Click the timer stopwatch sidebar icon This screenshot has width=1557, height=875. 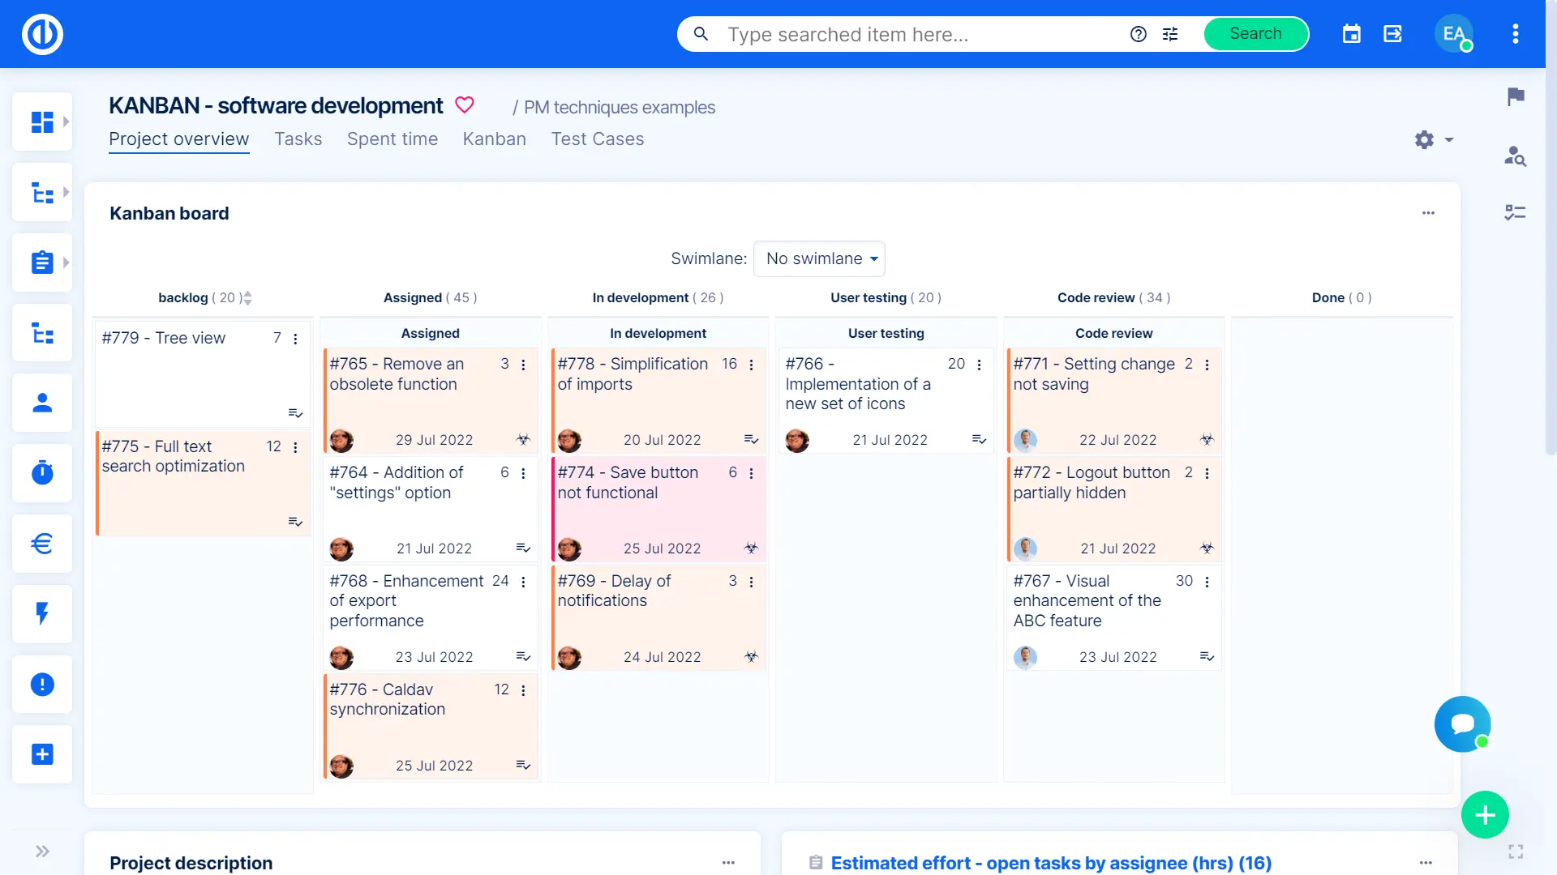click(x=42, y=472)
